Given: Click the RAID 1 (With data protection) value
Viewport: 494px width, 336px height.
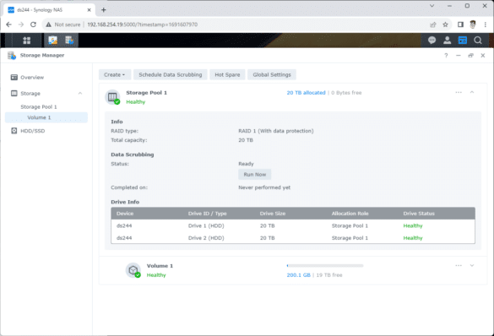Looking at the screenshot, I should pos(276,131).
